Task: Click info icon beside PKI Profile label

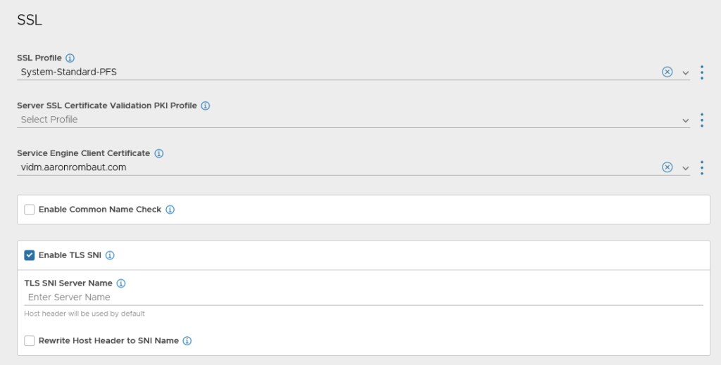Action: click(x=206, y=105)
